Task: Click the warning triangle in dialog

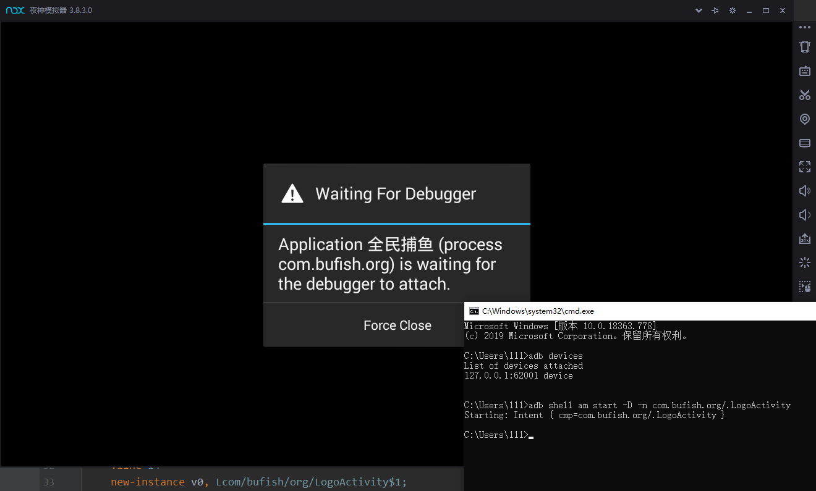Action: tap(292, 193)
